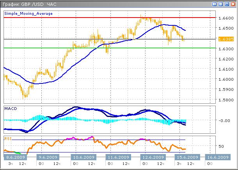Image resolution: width=238 pixels, height=170 pixels.
Task: Click the Simple_Moving_Average indicator label
Action: pos(28,13)
